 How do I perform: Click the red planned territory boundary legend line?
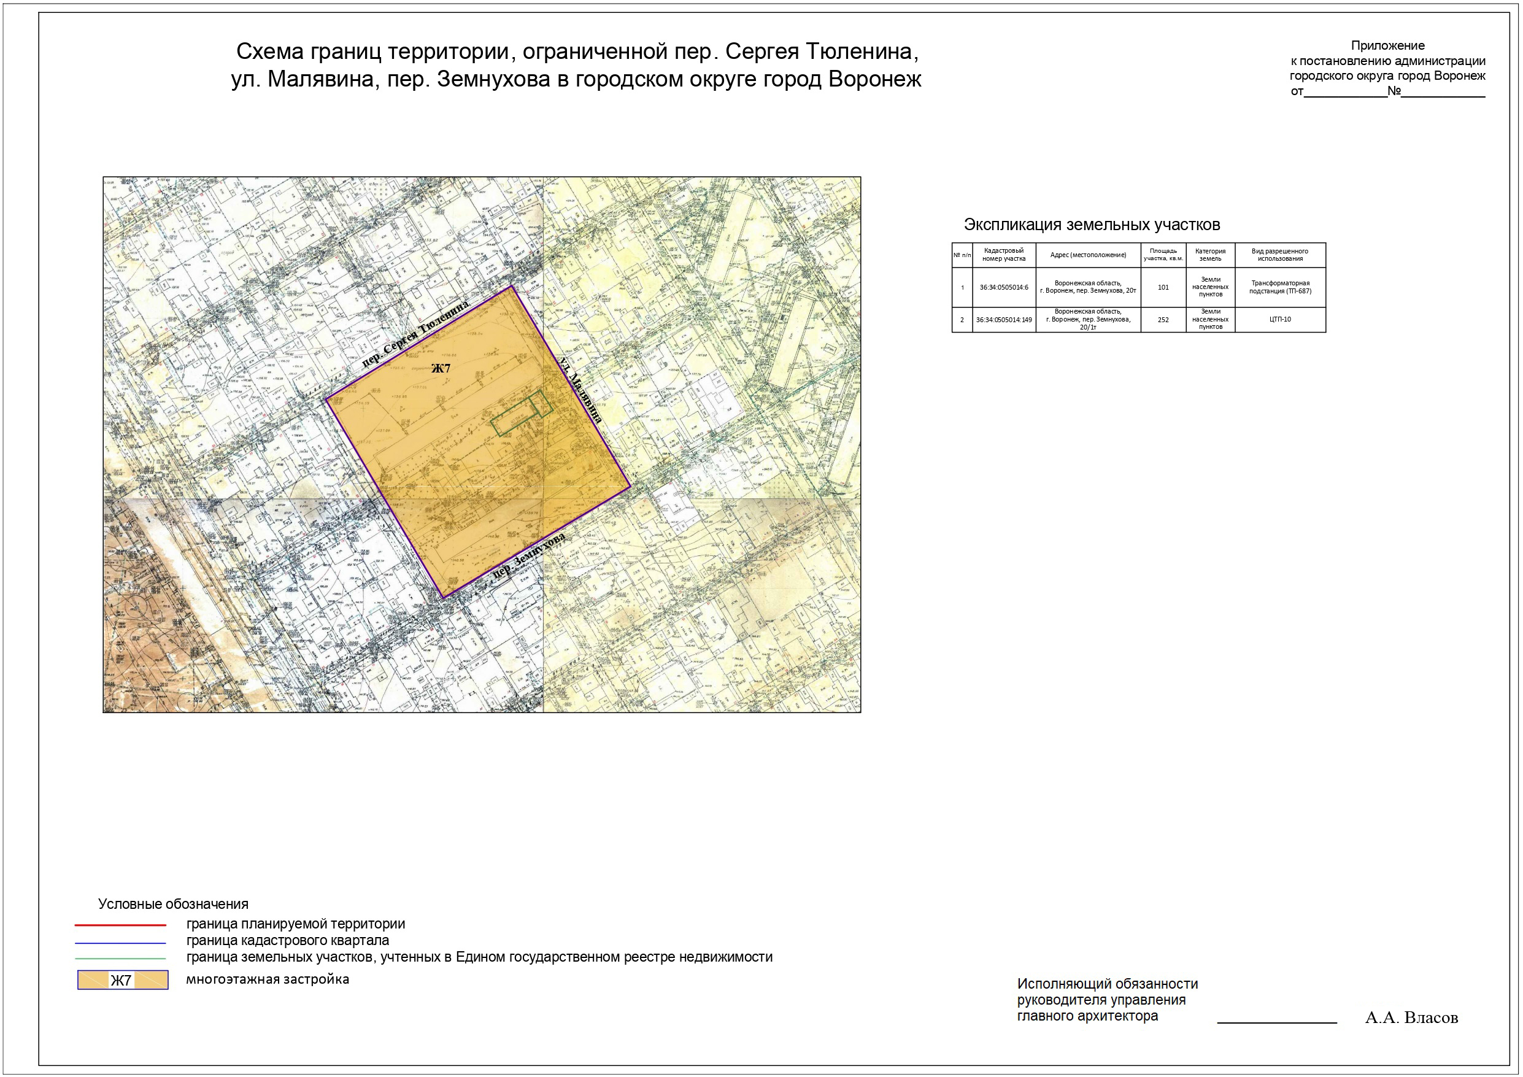click(x=120, y=924)
